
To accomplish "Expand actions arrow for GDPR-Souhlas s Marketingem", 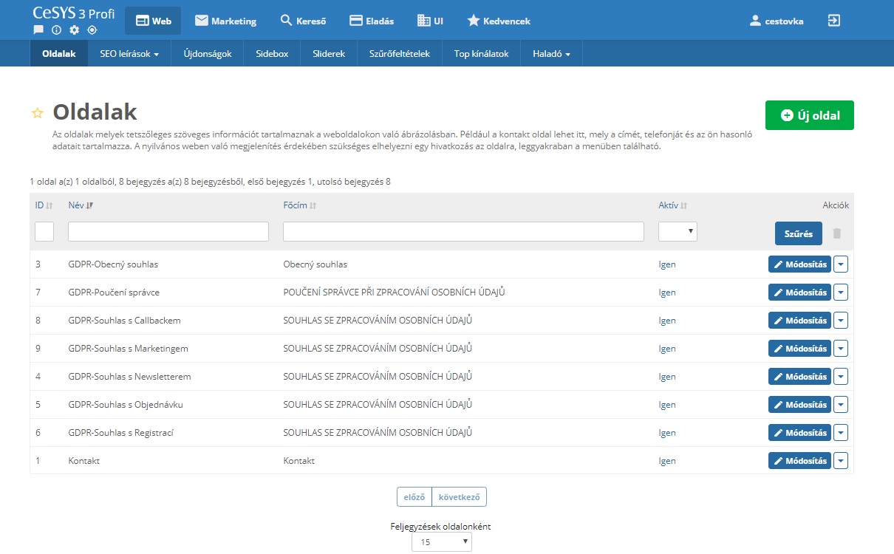I will point(841,349).
